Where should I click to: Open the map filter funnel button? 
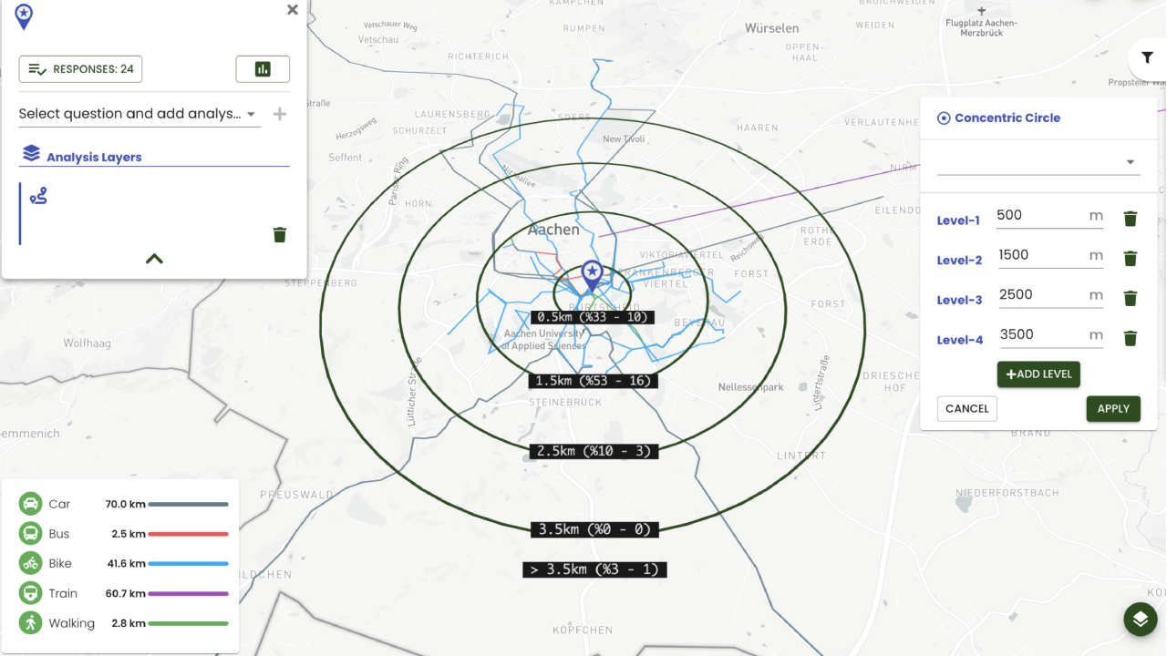point(1147,58)
